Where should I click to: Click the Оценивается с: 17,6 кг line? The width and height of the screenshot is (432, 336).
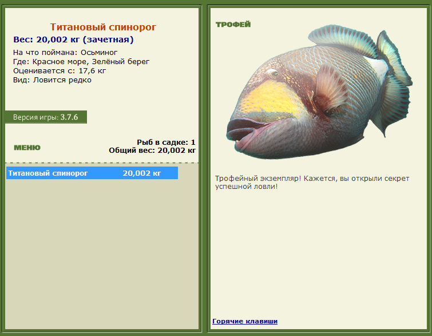60,71
